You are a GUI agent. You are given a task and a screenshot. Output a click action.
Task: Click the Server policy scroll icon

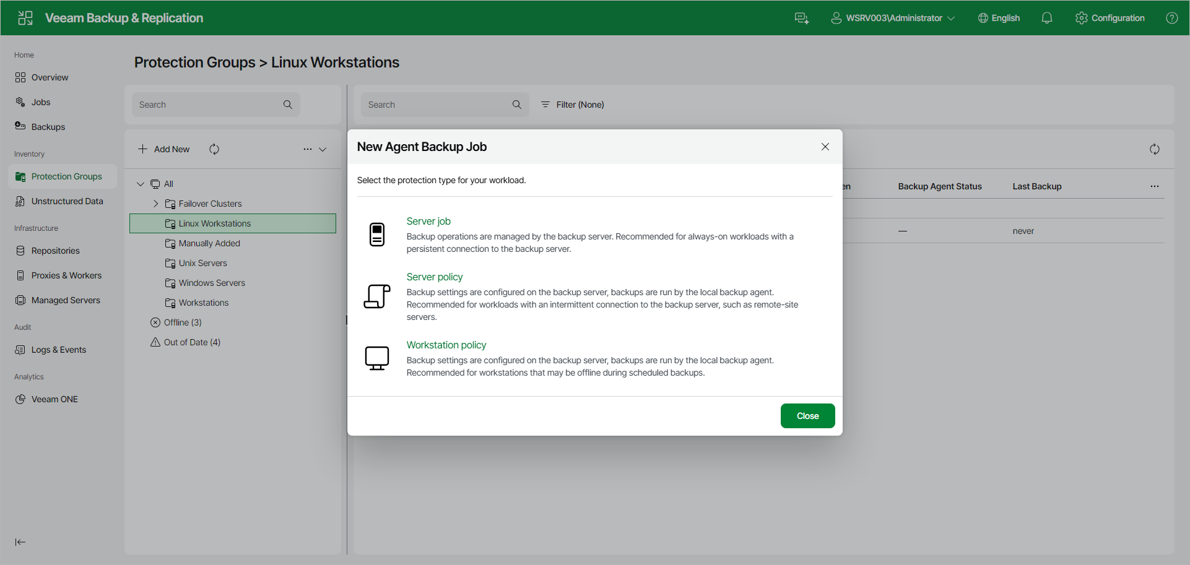click(x=377, y=296)
